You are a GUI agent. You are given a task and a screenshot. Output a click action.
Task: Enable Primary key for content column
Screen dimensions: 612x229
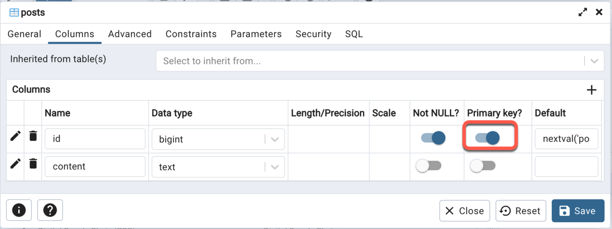pyautogui.click(x=483, y=166)
